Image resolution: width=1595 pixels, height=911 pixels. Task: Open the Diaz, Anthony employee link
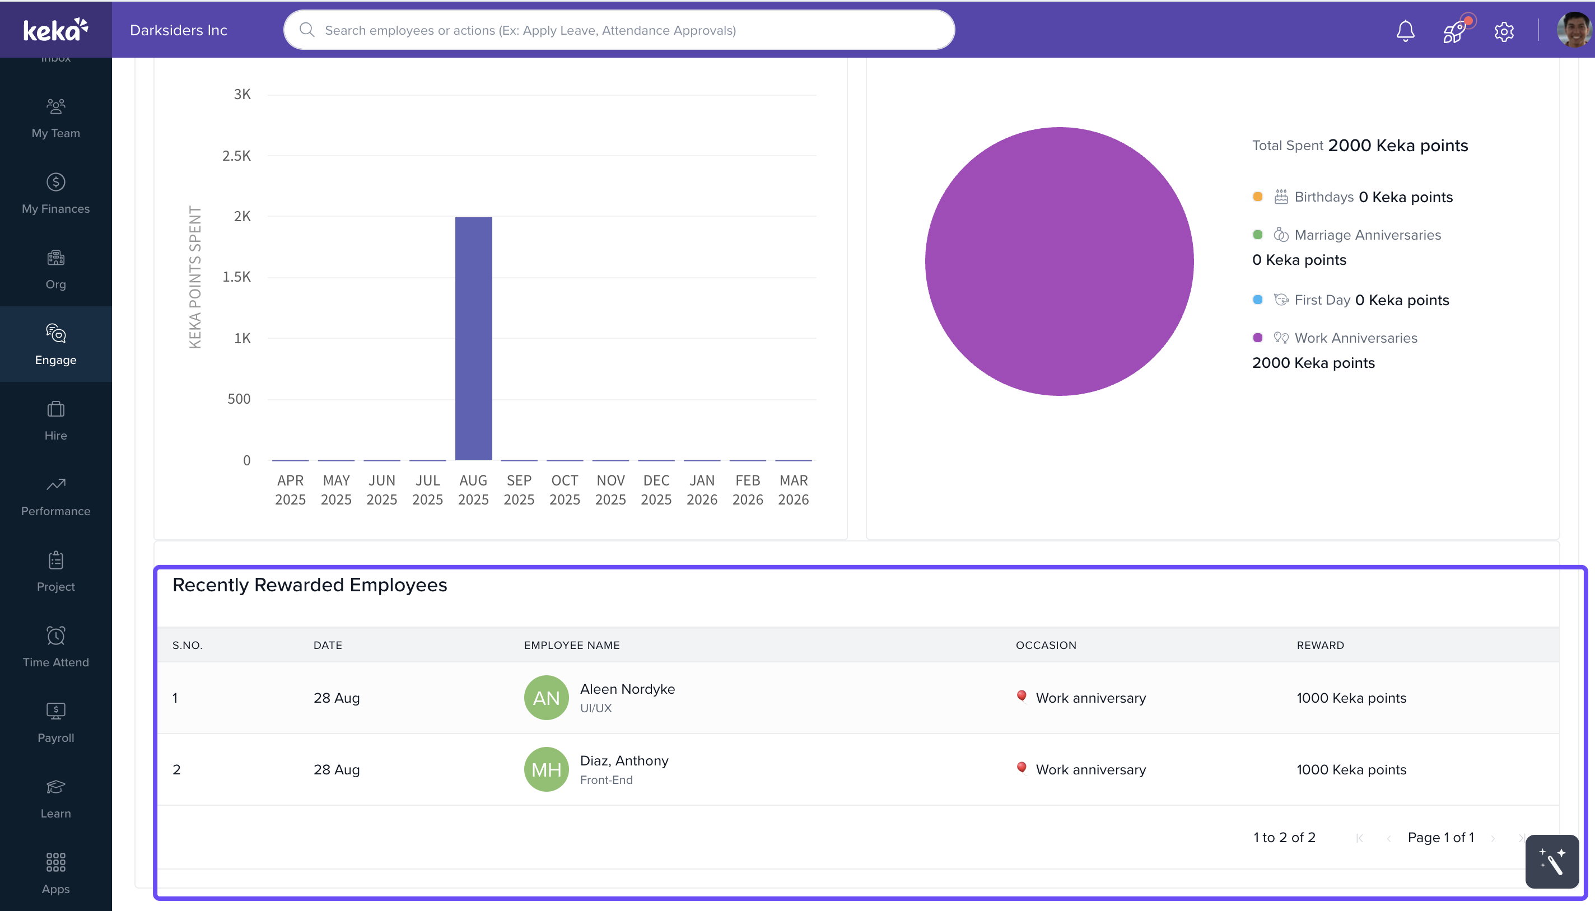click(x=624, y=760)
